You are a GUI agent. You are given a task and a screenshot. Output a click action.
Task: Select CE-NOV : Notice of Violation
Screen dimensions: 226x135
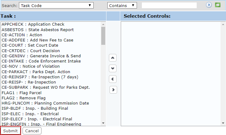(31, 66)
